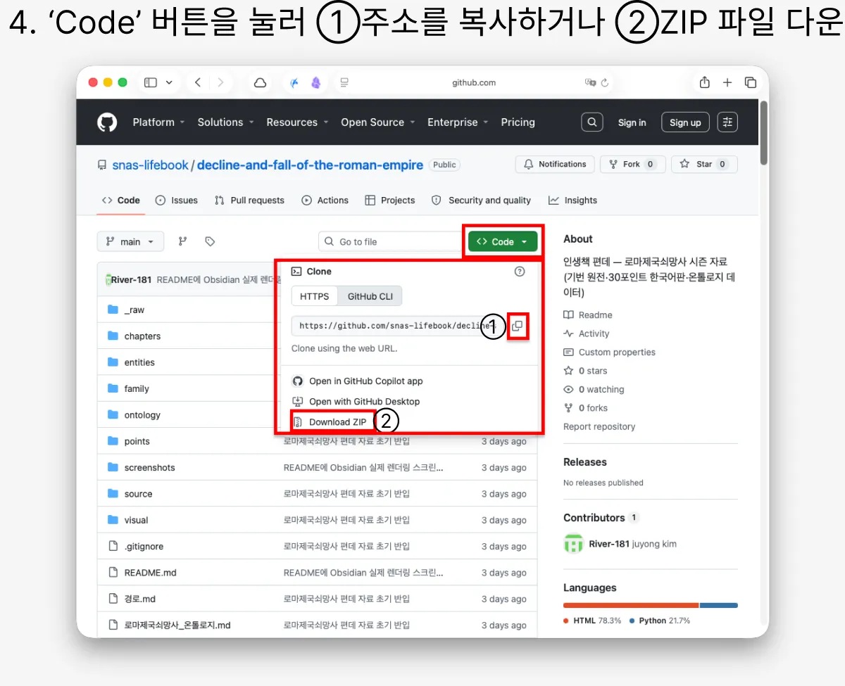Open the Clone help question-mark icon
Image resolution: width=845 pixels, height=686 pixels.
point(520,272)
